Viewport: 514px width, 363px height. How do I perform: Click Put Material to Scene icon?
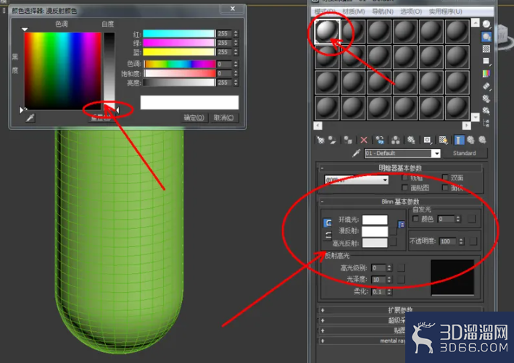coord(332,141)
